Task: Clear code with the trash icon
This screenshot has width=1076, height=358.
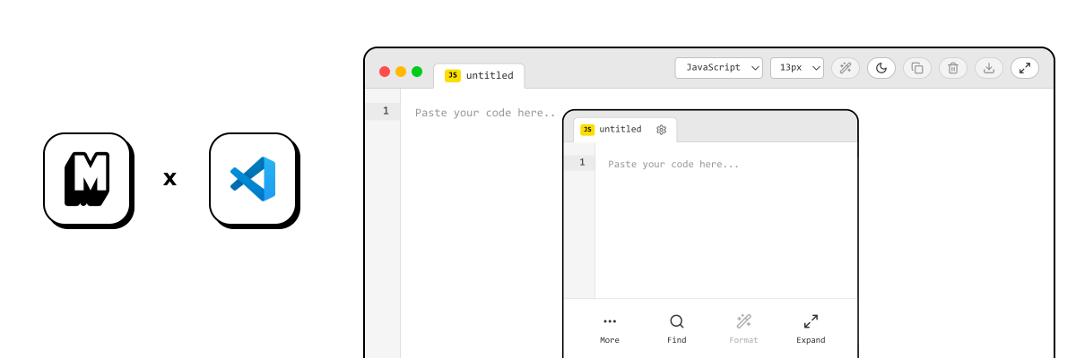Action: point(953,68)
